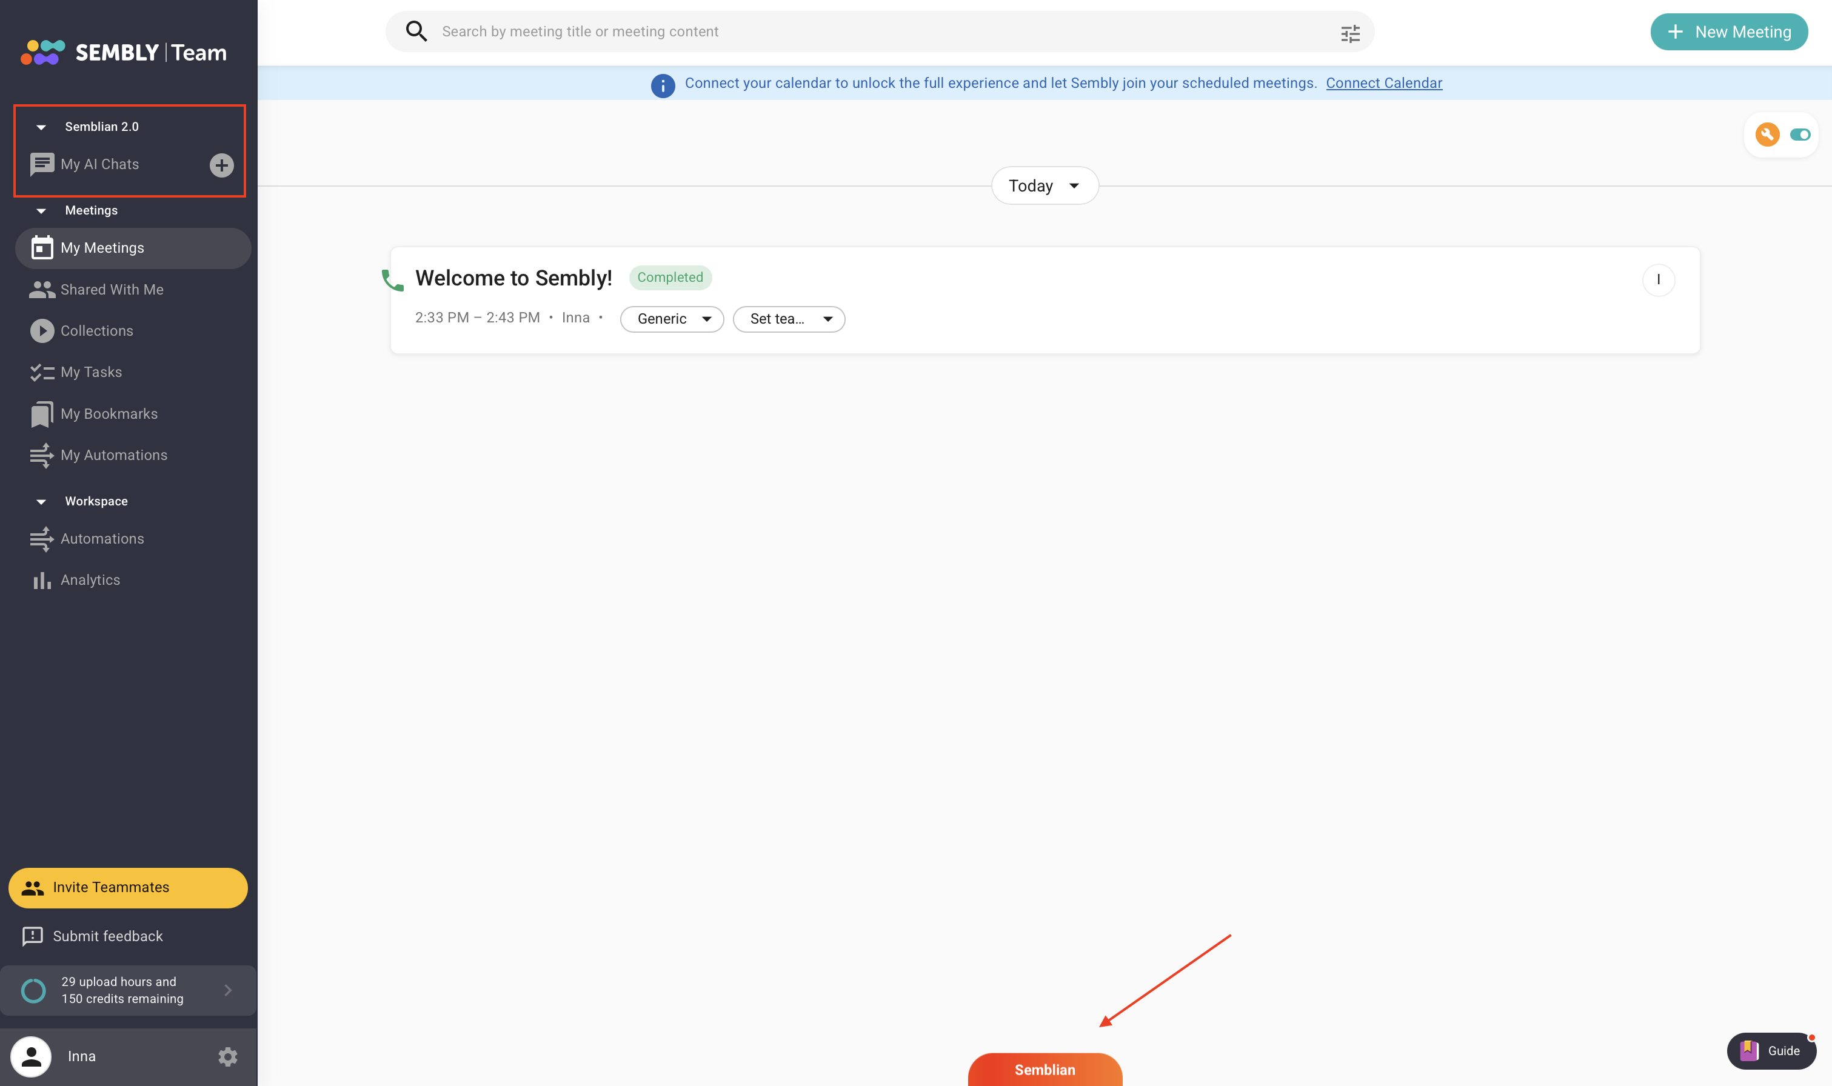Click the plus to start a new AI chat

coord(222,165)
